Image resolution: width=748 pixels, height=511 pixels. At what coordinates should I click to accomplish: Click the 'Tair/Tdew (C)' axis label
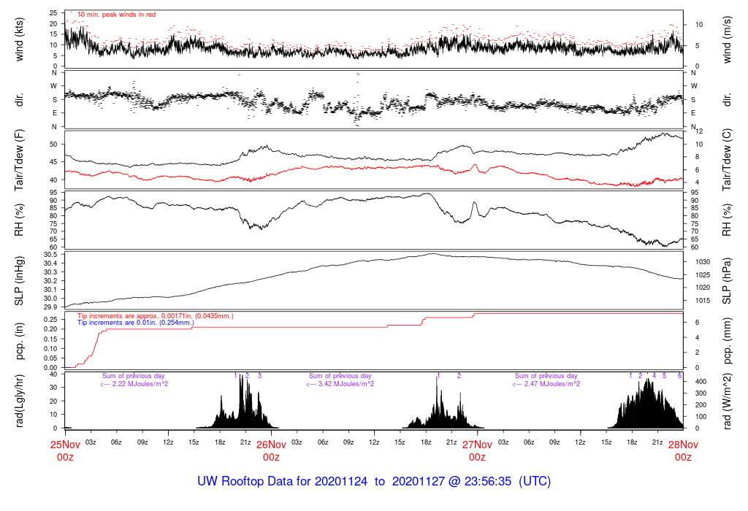pos(727,160)
